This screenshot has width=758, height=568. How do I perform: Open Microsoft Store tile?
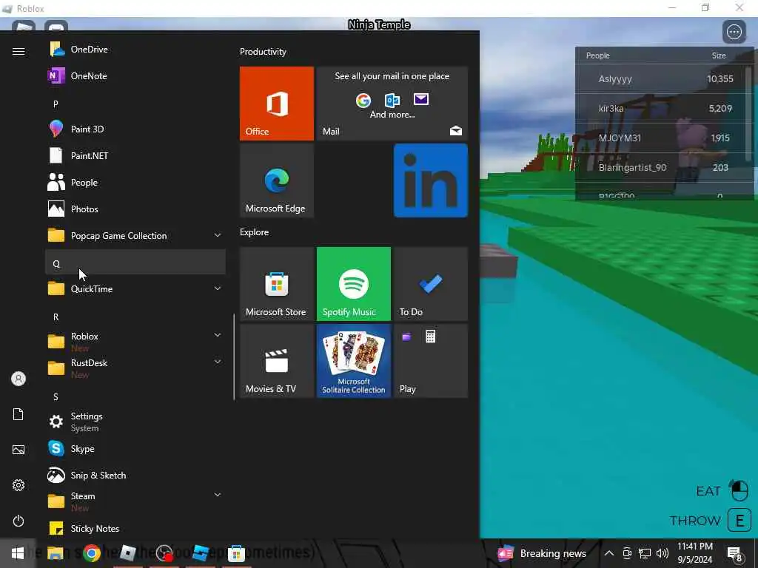pyautogui.click(x=277, y=283)
